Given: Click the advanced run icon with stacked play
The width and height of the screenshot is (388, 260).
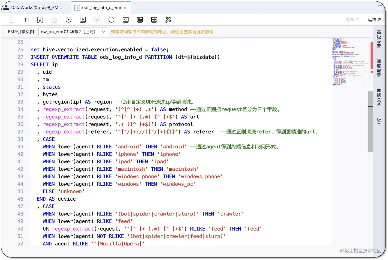Looking at the screenshot, I should 83,20.
